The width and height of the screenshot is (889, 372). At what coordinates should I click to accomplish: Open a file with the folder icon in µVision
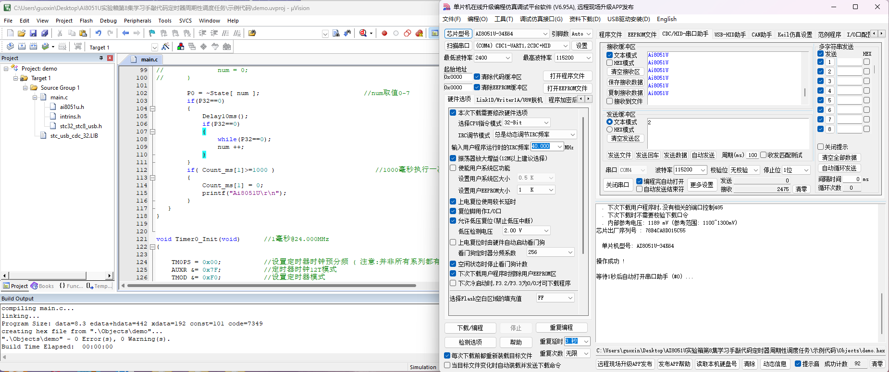click(x=22, y=33)
